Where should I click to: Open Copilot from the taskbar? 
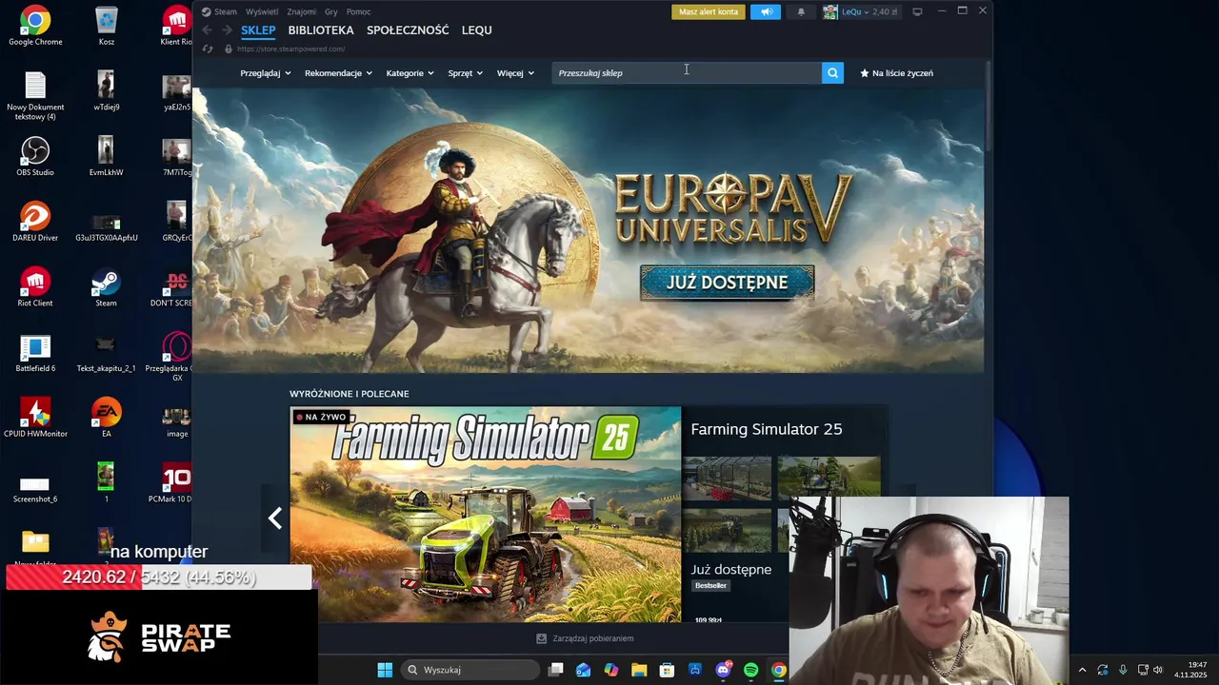[610, 670]
